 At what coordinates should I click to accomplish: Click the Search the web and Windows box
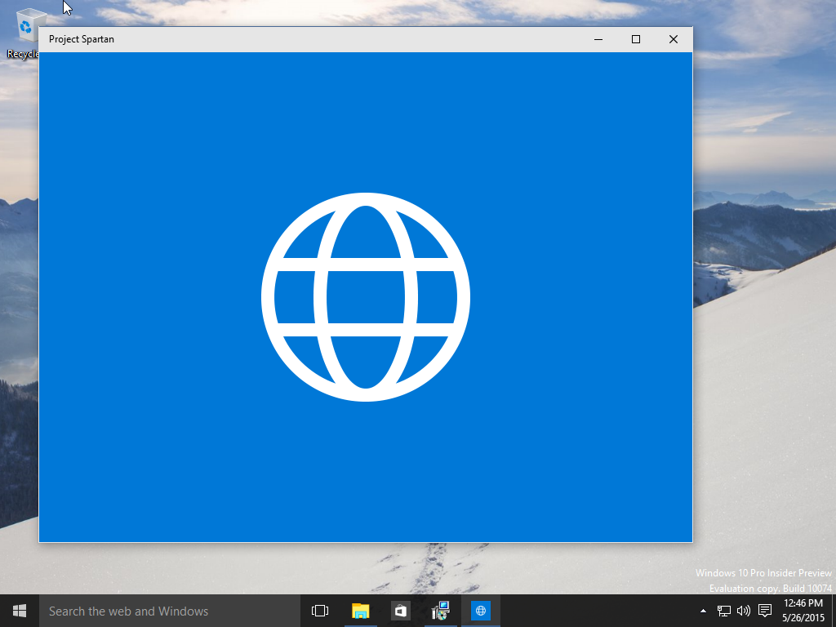pos(170,611)
